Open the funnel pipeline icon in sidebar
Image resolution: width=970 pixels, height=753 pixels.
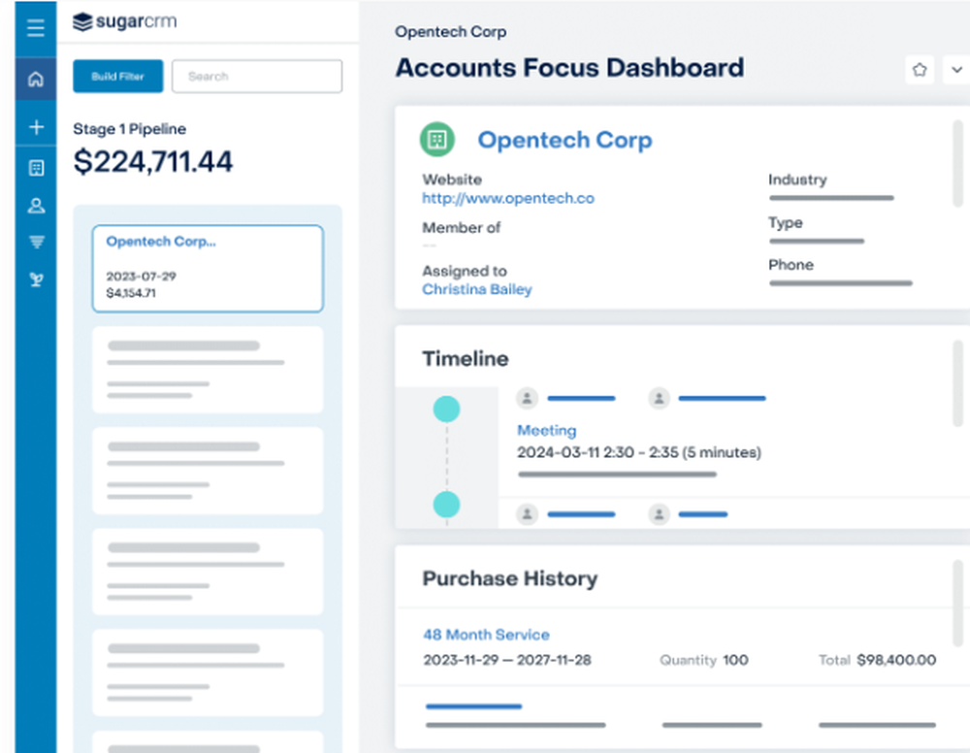point(37,242)
